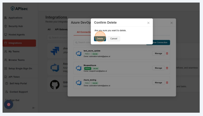The height and width of the screenshot is (116, 203).
Task: Click trash icon for Azure_testing connection
Action: [167, 83]
